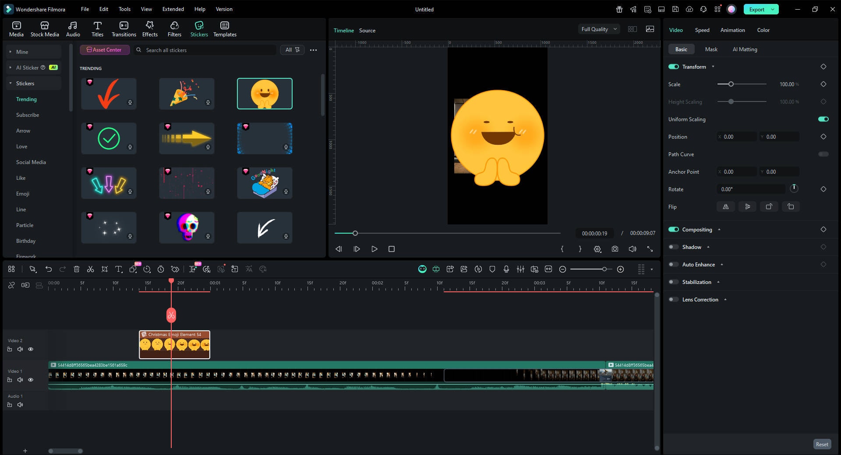Screen dimensions: 841x455
Task: Open the Speed Ramping clock icon
Action: pos(148,269)
